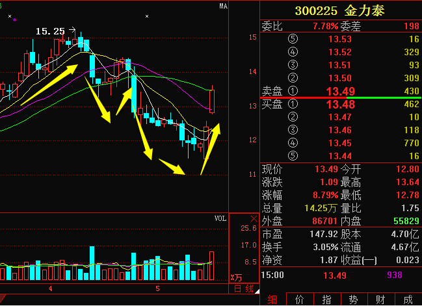This screenshot has height=306, width=422.
Task: Click buy level 2 price 13.47
Action: tap(340, 117)
